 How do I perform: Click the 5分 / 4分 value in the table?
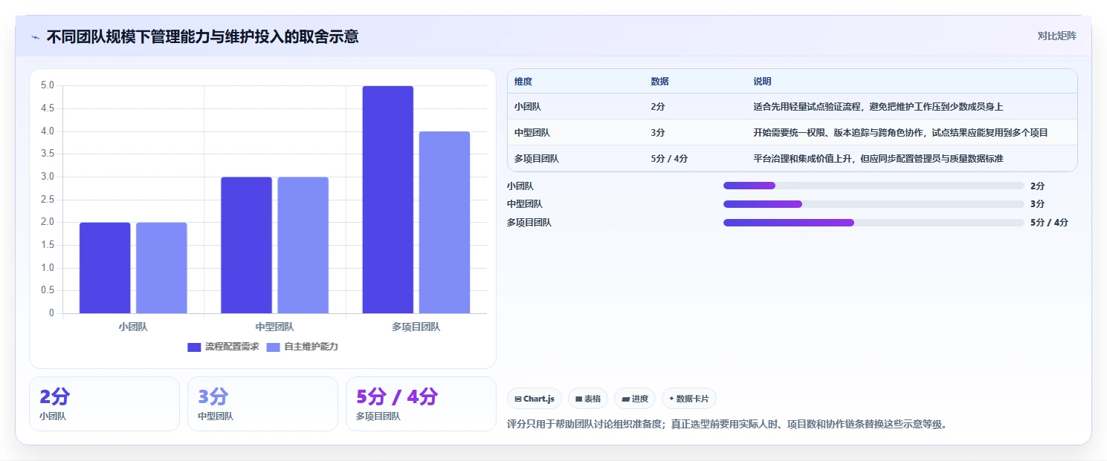click(x=669, y=159)
